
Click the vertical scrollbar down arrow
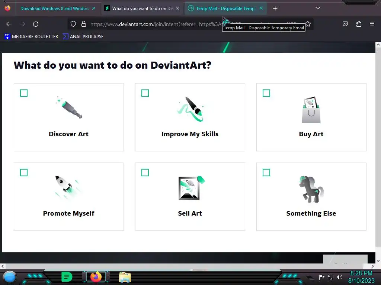click(x=378, y=261)
